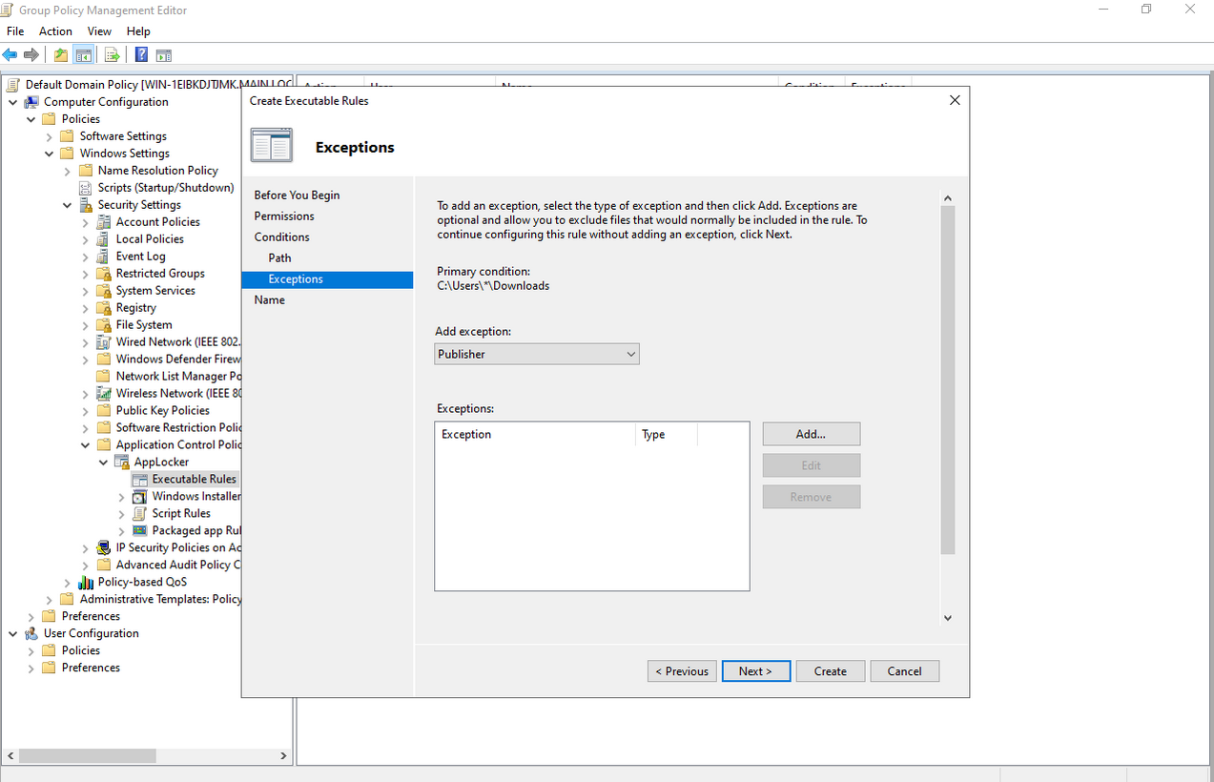Click the blue Back arrow in toolbar
This screenshot has width=1214, height=782.
(x=10, y=54)
